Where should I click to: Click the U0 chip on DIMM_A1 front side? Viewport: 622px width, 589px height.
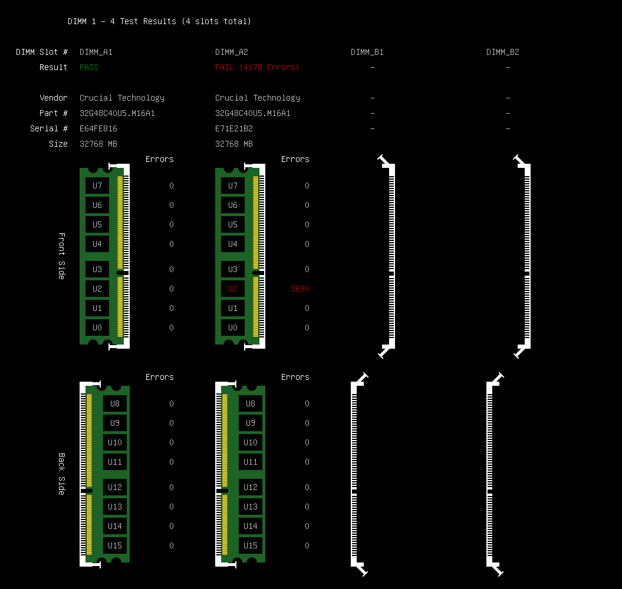pos(97,327)
